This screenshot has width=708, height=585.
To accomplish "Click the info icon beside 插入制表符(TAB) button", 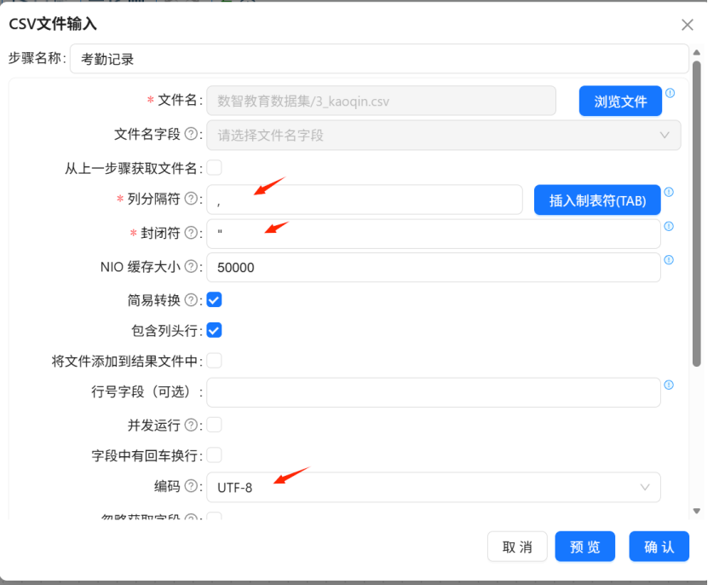I will pyautogui.click(x=669, y=192).
